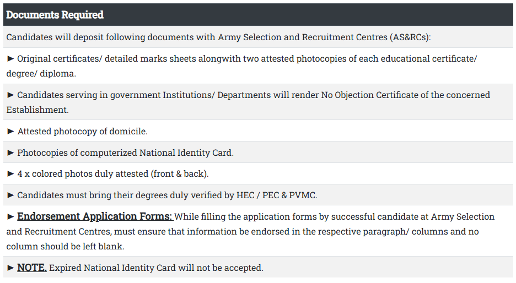Viewport: 516px width, 283px height.
Task: Click the Endorsement Application Forms underlined heading
Action: tap(95, 216)
